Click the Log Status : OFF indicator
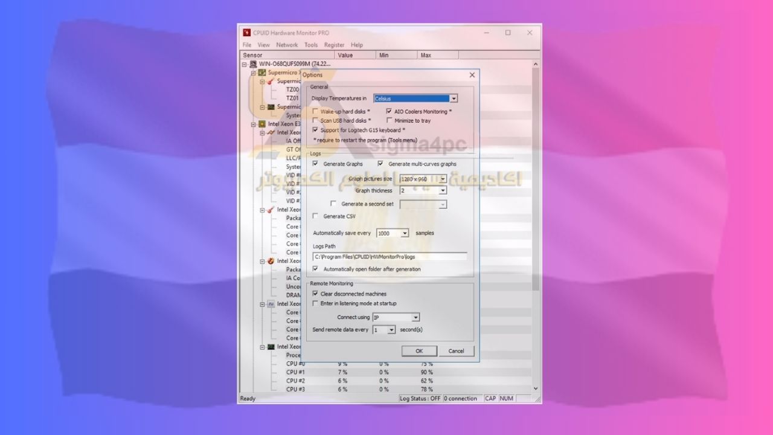 420,399
